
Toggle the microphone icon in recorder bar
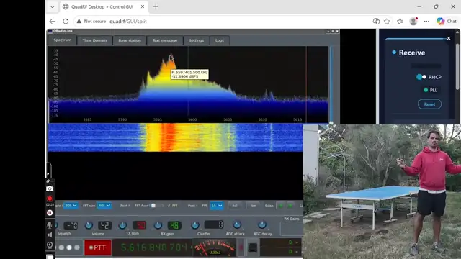pyautogui.click(x=50, y=225)
